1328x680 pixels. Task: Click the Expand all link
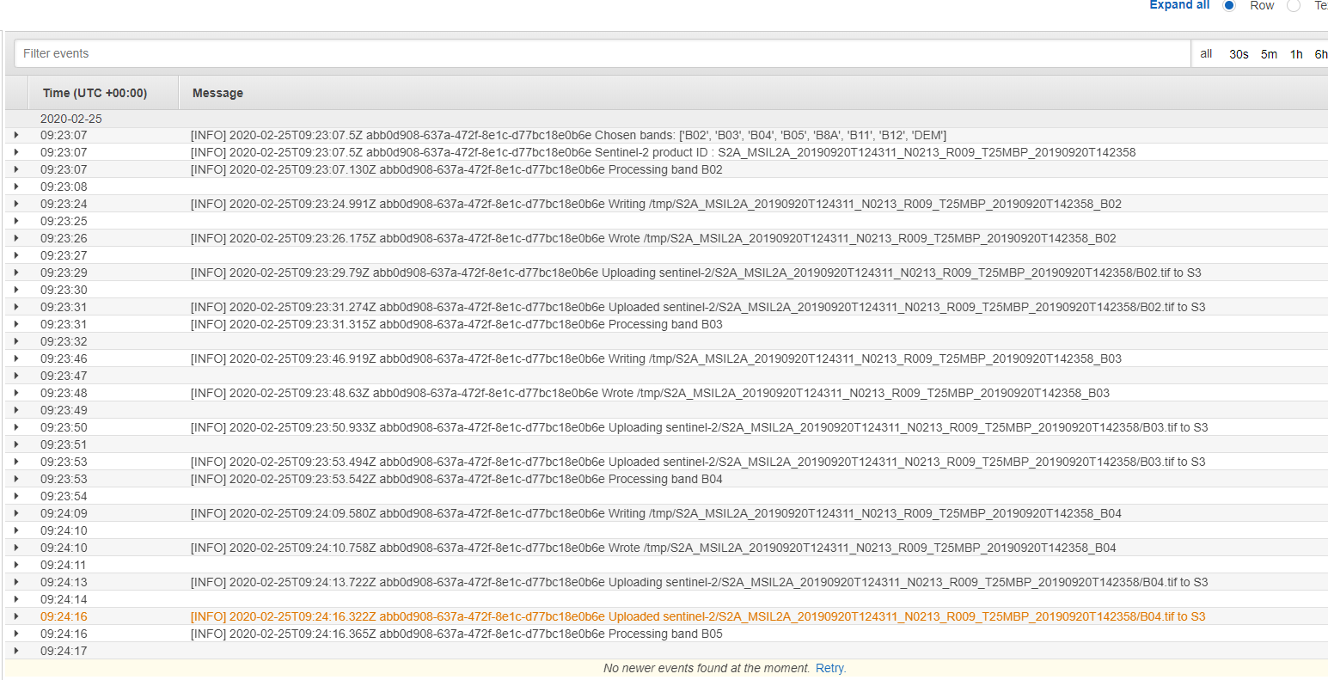pos(1178,5)
